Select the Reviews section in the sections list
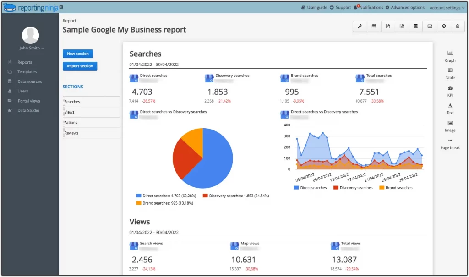This screenshot has width=469, height=277. tap(92, 133)
